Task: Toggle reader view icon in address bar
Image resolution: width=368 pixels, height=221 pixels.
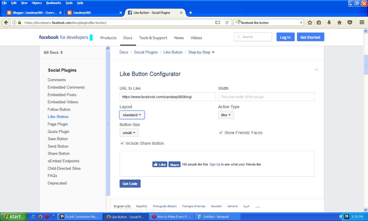Action: (218, 22)
